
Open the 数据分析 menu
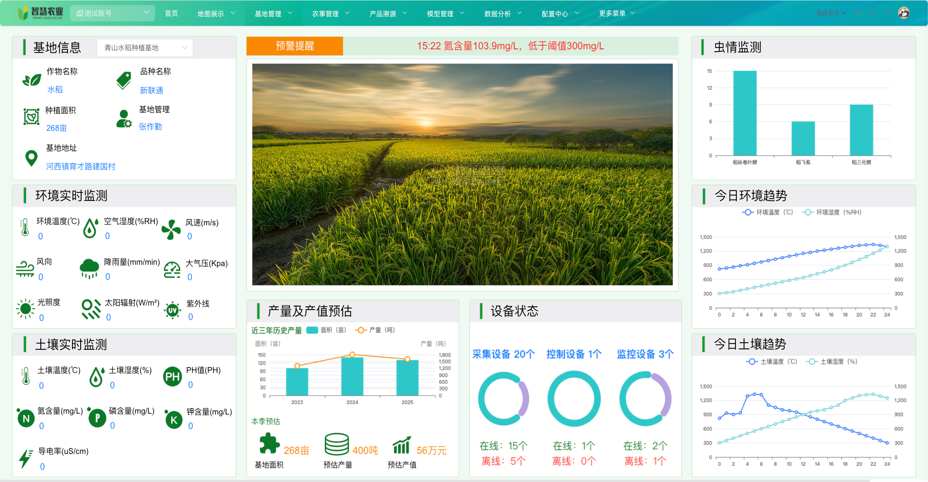point(503,14)
